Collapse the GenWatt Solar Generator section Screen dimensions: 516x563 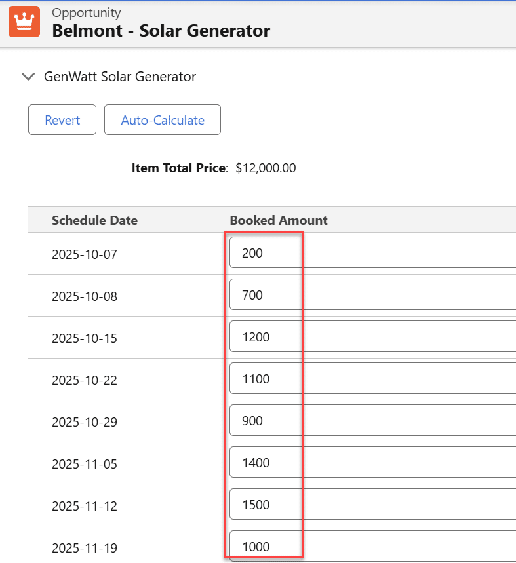(x=28, y=77)
